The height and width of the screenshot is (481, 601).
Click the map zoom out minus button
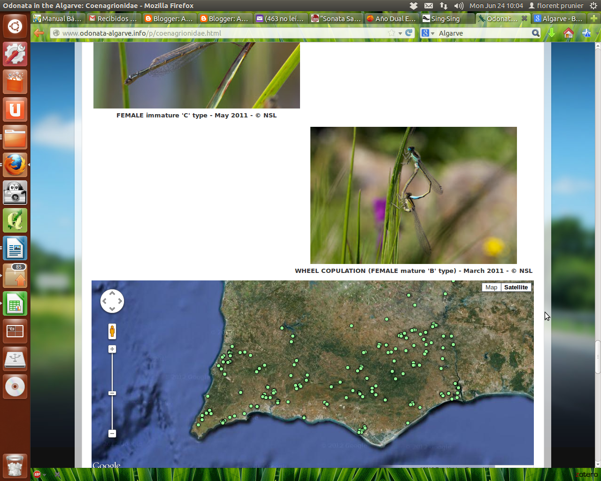coord(112,434)
